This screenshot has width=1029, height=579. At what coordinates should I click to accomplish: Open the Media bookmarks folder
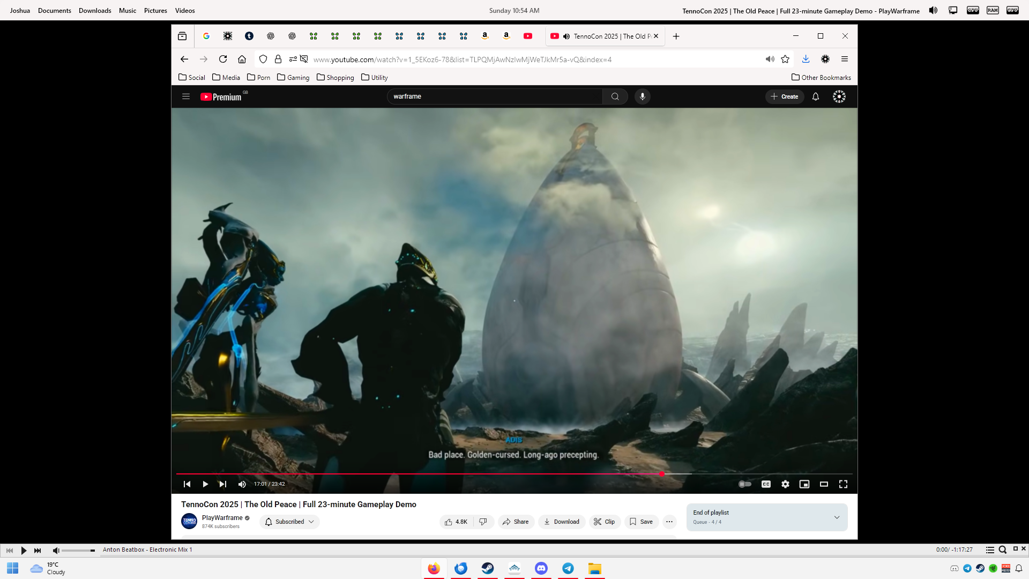(x=226, y=77)
